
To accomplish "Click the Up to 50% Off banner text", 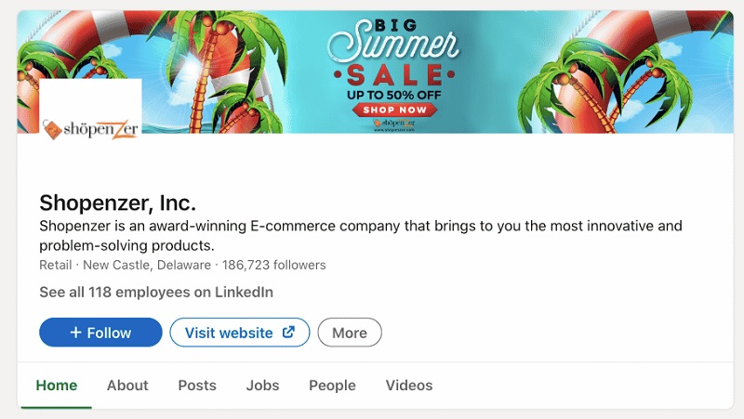I will 393,95.
